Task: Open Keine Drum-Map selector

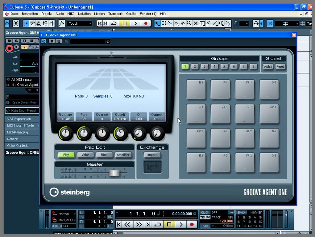Action: [22, 102]
